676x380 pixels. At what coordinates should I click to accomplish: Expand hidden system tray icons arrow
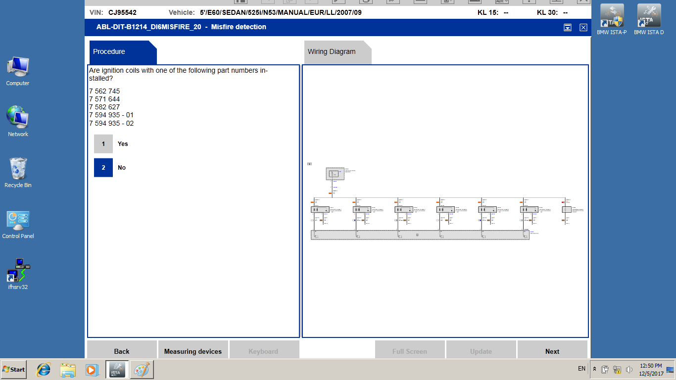594,369
